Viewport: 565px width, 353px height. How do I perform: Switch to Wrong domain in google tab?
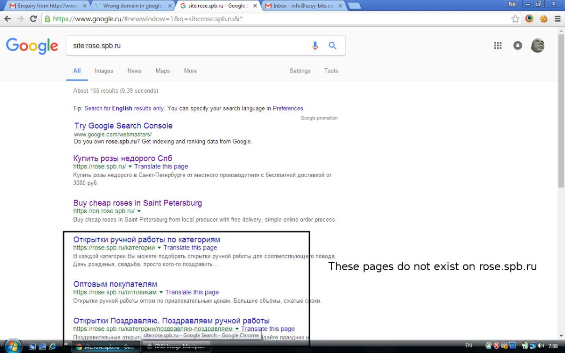(x=132, y=6)
